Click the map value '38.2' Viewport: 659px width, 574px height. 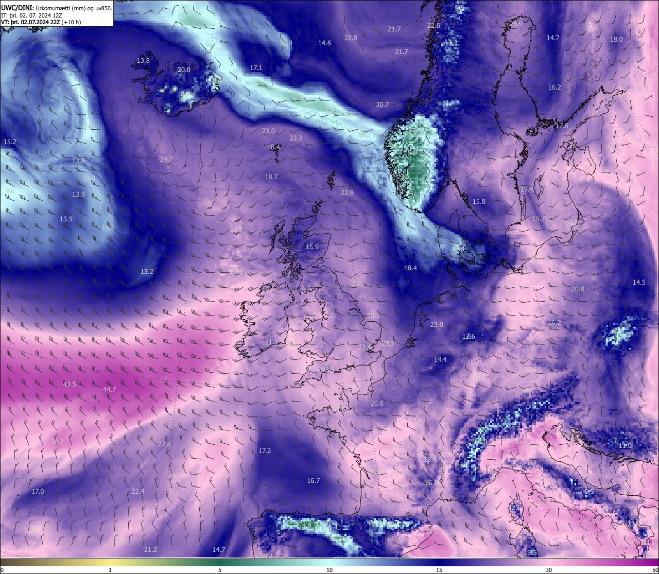point(57,442)
